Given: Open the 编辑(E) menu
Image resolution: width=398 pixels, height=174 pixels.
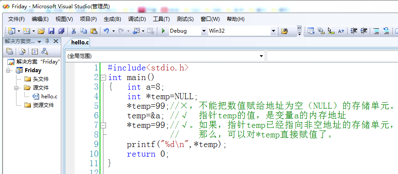Looking at the screenshot, I should coord(40,19).
